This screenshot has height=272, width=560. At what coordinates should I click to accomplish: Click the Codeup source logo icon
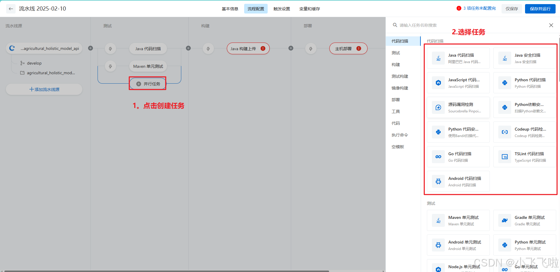click(12, 48)
